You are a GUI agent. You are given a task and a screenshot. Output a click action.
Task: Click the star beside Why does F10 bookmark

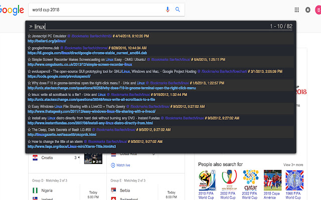[x=29, y=83]
